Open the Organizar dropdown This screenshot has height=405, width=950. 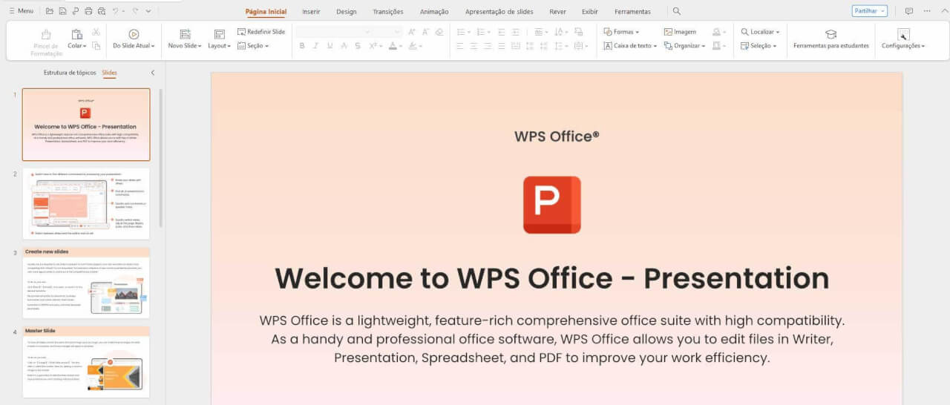(x=684, y=46)
